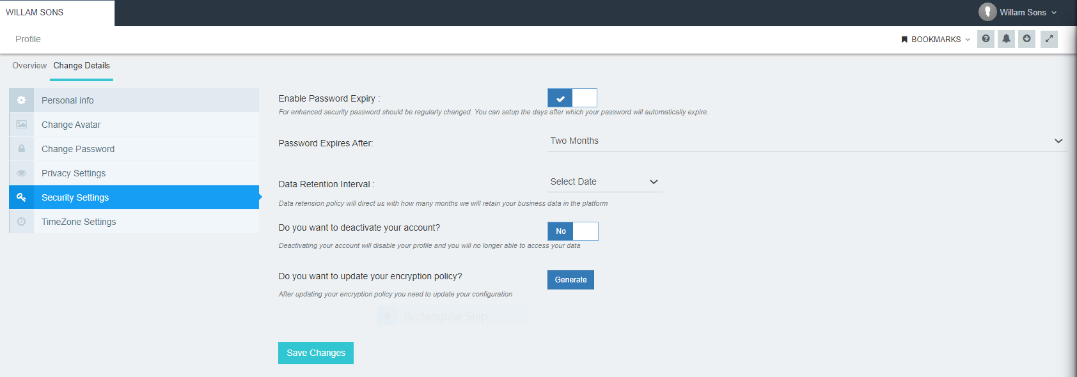Open Change Avatar section
Screen dimensions: 1077x377
tap(134, 125)
